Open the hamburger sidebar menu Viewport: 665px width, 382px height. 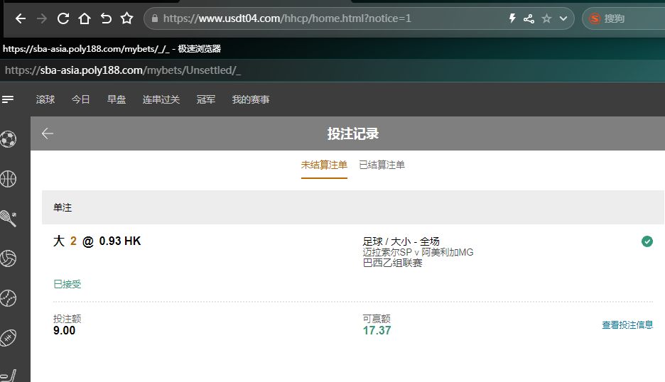pos(9,99)
